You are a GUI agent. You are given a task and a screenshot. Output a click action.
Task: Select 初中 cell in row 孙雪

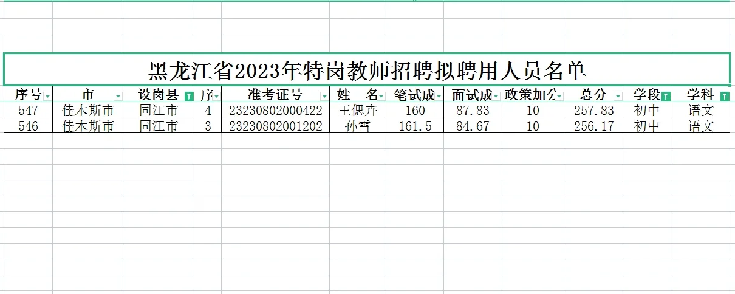pos(647,126)
